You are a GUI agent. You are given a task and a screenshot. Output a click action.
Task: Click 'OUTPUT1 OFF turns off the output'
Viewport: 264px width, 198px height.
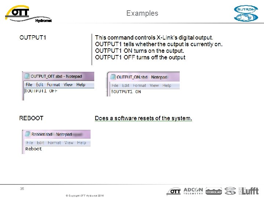tap(140, 57)
